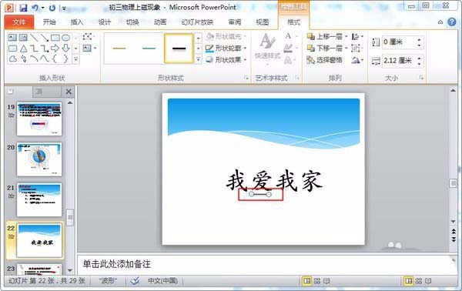Switch to the 插入 Insert tab
The width and height of the screenshot is (462, 291).
[77, 22]
